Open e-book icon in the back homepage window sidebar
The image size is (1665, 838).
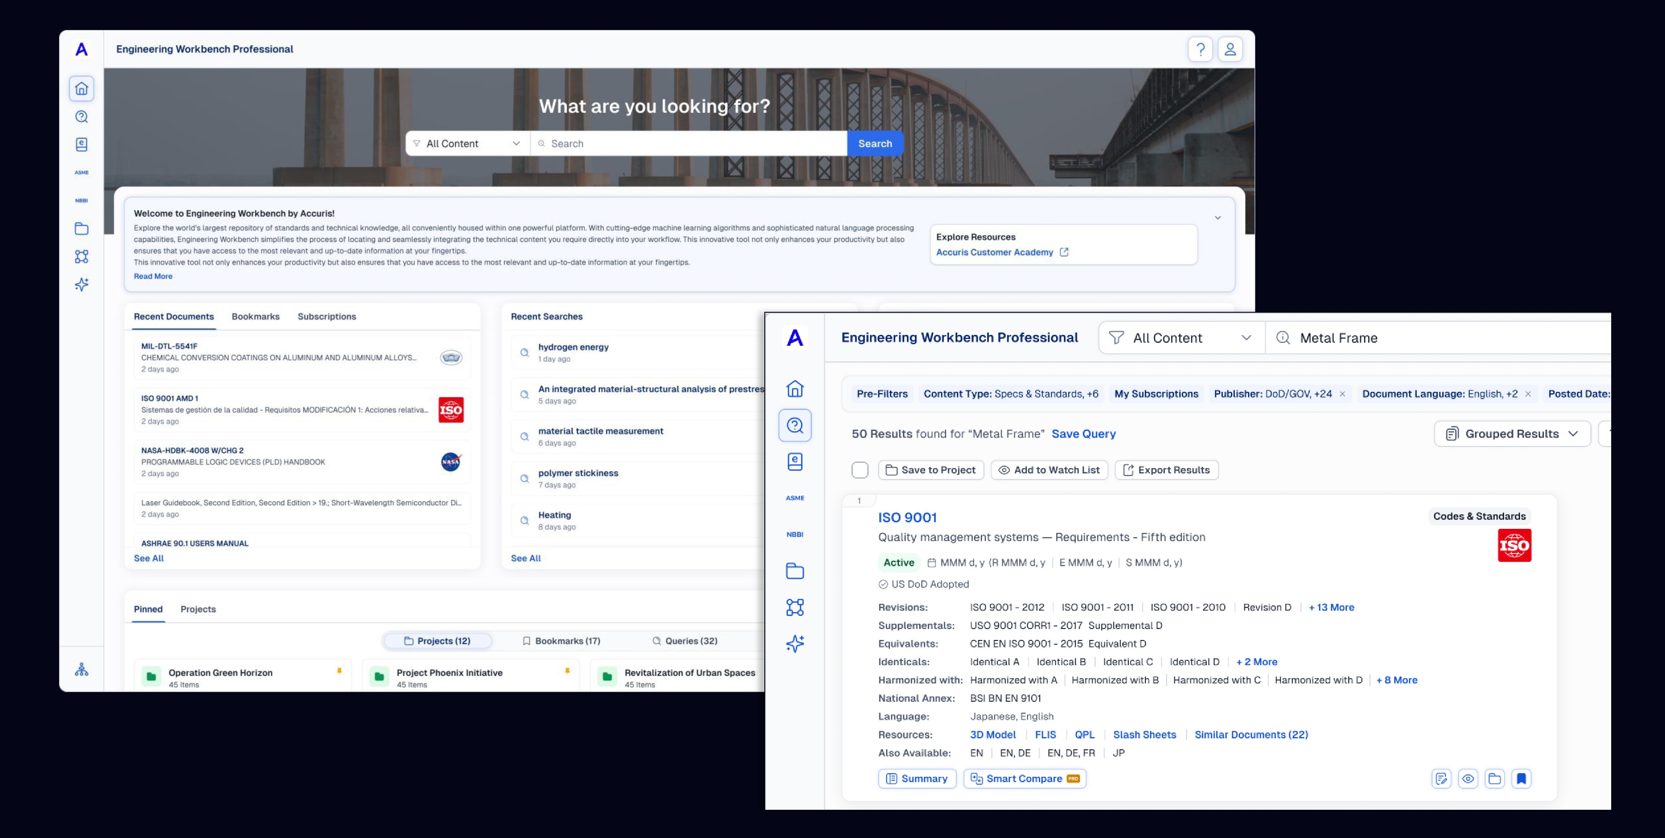click(82, 145)
